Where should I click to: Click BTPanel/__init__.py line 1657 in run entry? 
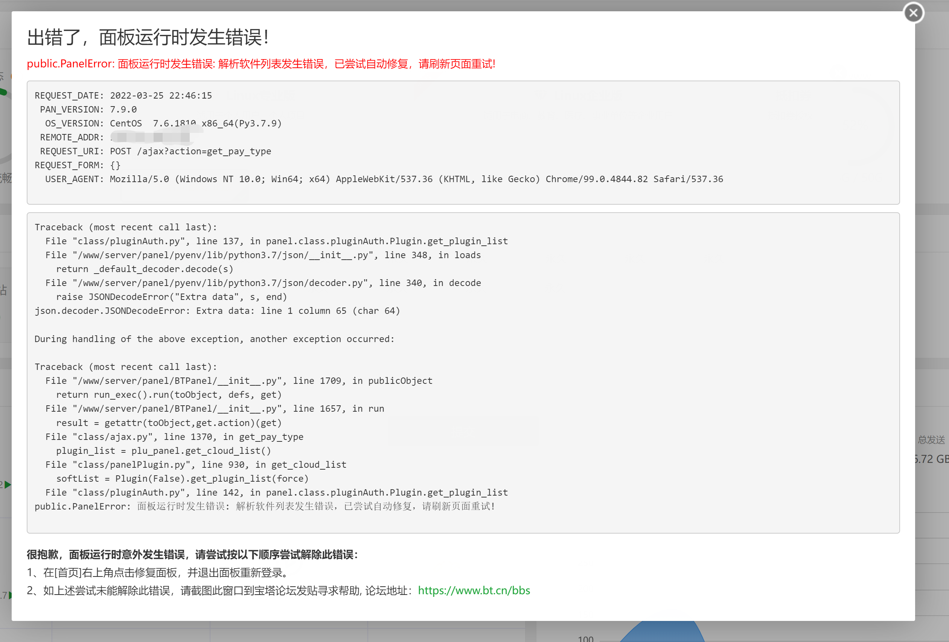click(215, 409)
